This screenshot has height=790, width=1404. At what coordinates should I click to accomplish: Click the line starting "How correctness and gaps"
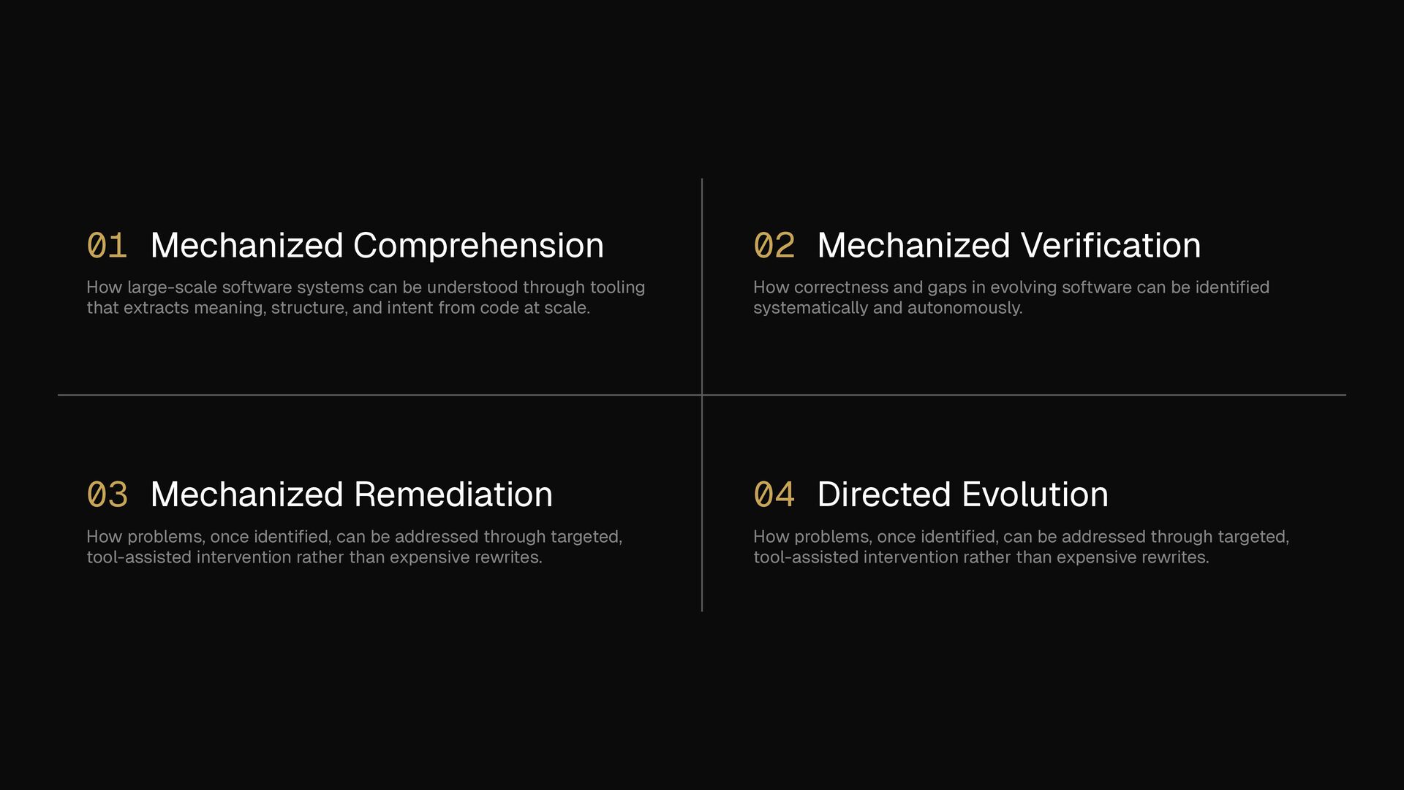(x=1011, y=287)
